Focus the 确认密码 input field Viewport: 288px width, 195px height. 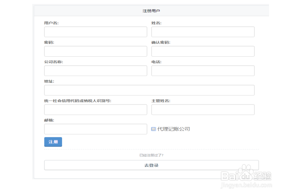pos(203,51)
